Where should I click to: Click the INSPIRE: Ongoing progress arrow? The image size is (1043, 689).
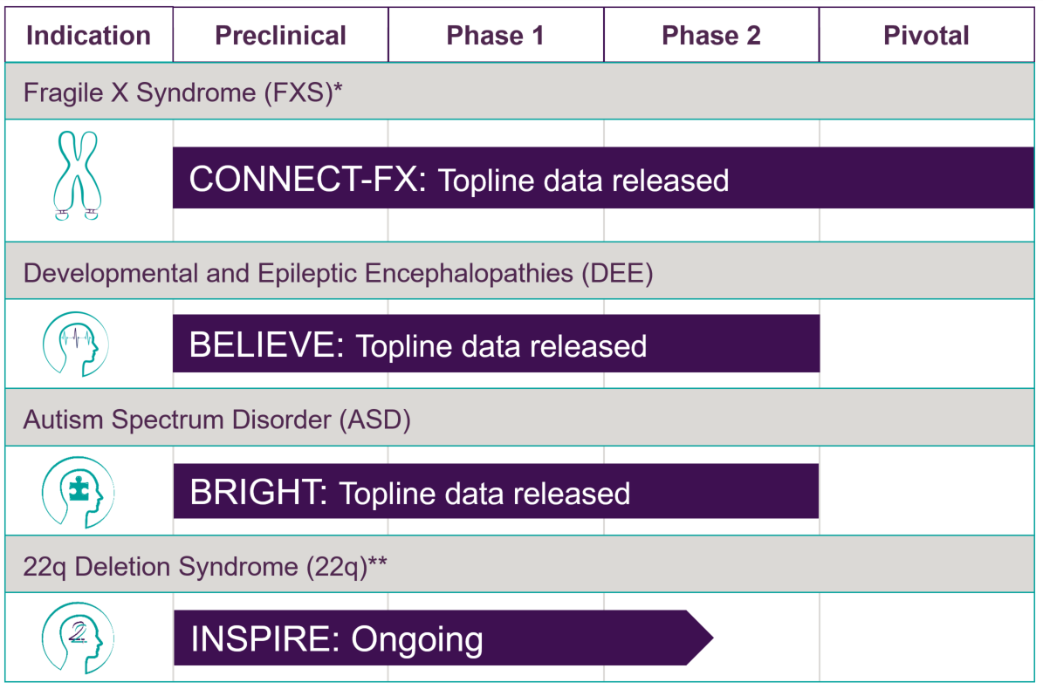(443, 638)
